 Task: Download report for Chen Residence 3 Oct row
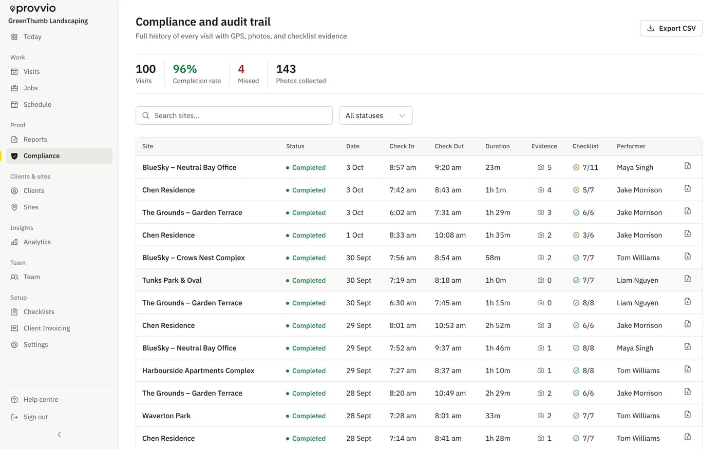point(688,188)
